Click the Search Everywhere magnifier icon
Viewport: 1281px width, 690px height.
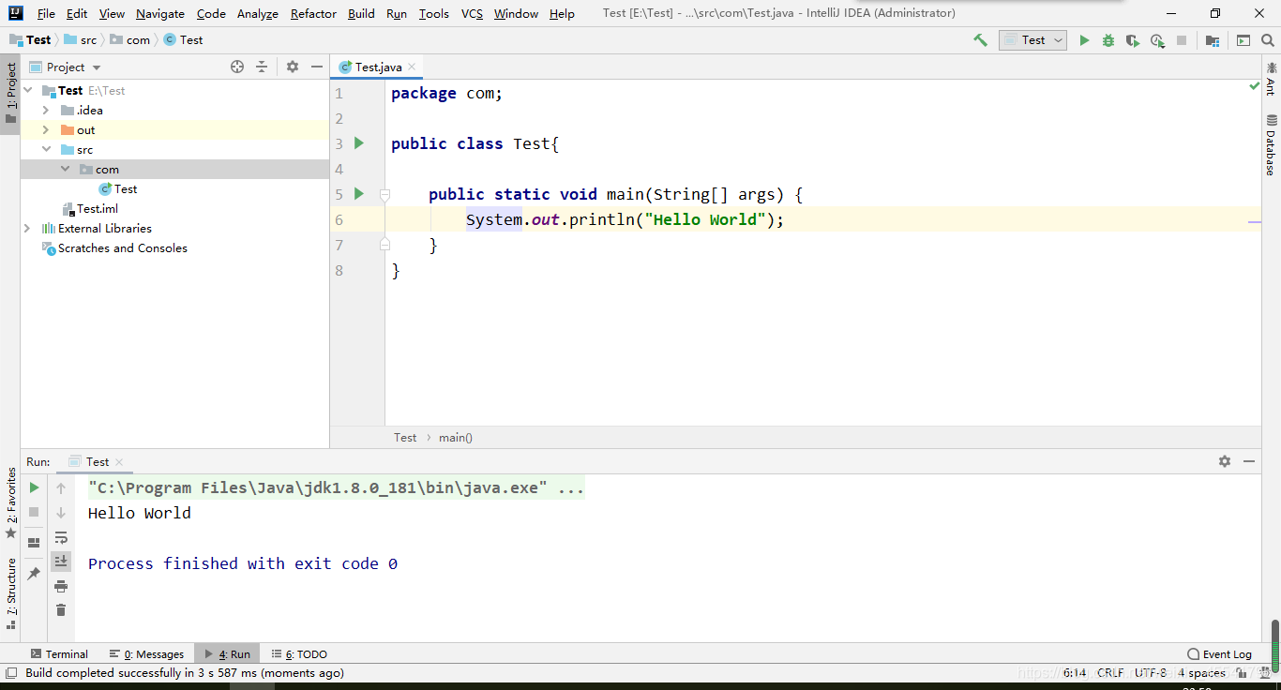point(1268,40)
